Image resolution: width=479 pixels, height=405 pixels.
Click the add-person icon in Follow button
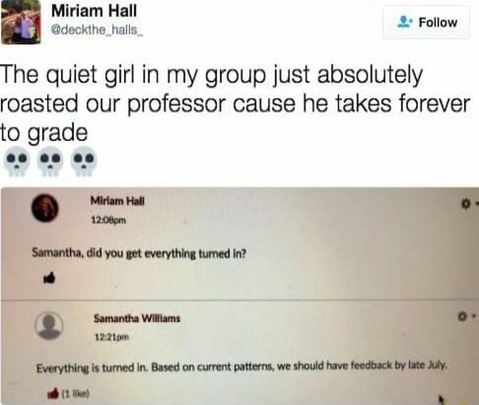pyautogui.click(x=404, y=22)
